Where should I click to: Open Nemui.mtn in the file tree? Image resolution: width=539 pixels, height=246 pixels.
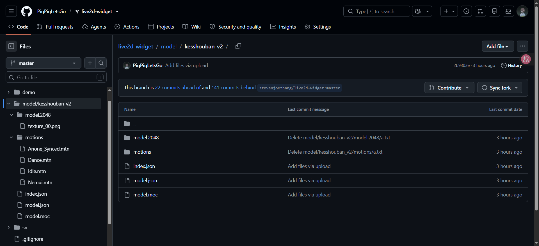(x=40, y=182)
